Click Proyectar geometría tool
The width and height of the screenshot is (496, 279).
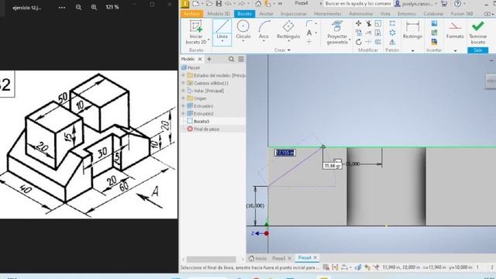(x=337, y=32)
